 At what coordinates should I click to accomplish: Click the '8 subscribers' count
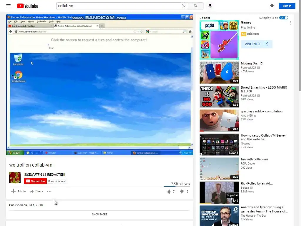[x=57, y=181]
